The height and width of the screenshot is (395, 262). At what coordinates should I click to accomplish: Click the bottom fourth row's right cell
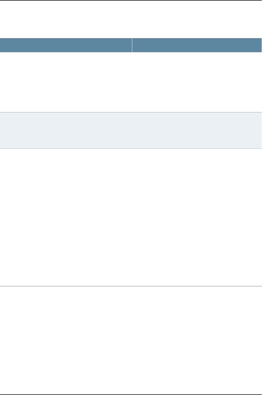point(197,340)
